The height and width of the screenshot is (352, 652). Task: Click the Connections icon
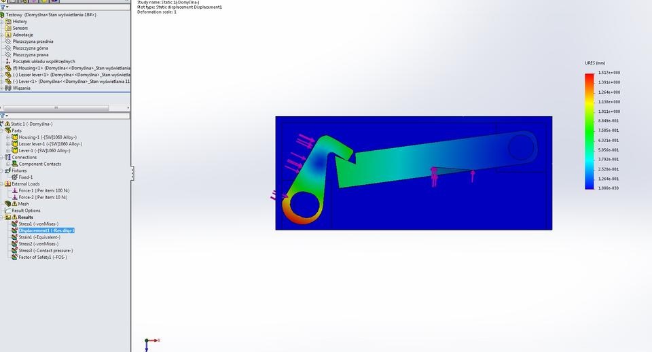pos(7,157)
